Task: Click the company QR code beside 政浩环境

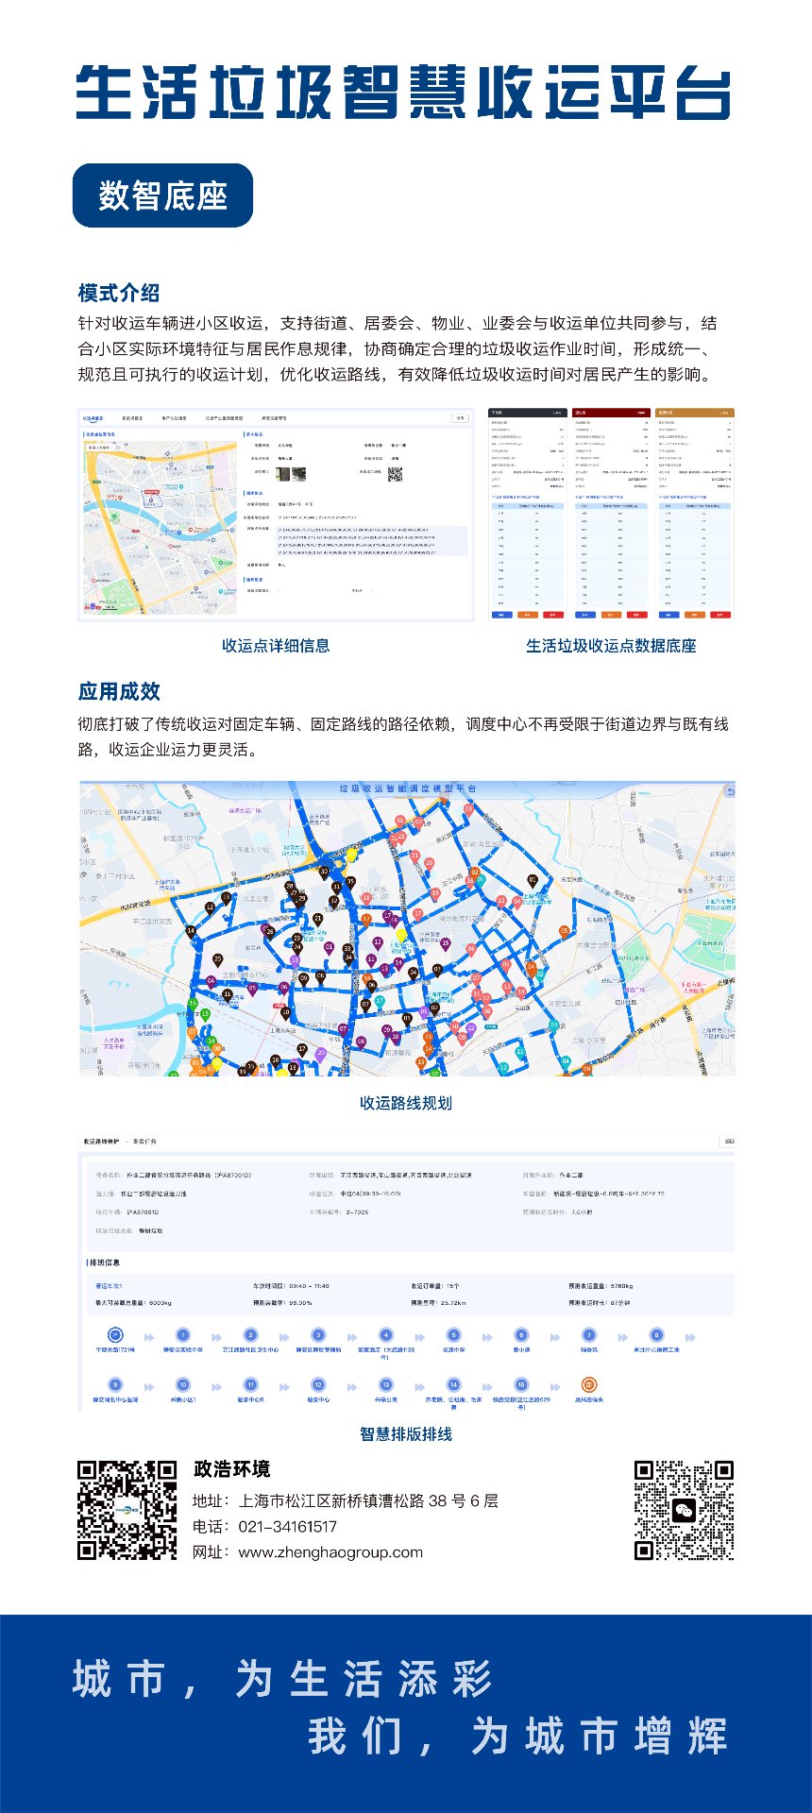Action: pyautogui.click(x=127, y=1510)
